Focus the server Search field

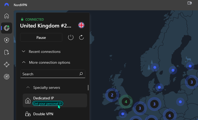tap(53, 74)
